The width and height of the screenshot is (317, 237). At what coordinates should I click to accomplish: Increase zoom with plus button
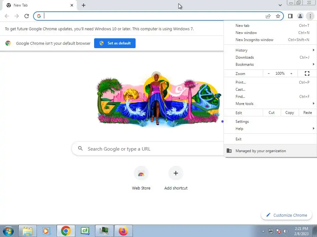[291, 73]
